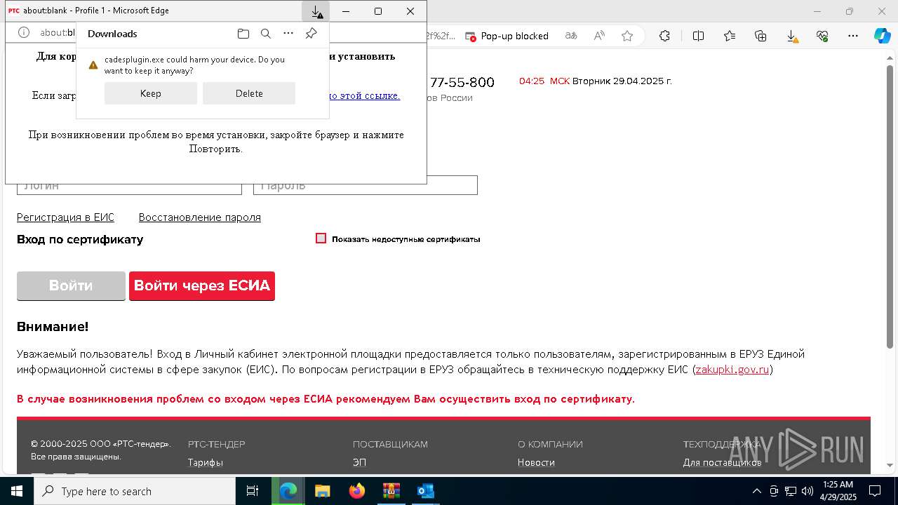Image resolution: width=898 pixels, height=505 pixels.
Task: Open Edge Settings and more menu
Action: (853, 36)
